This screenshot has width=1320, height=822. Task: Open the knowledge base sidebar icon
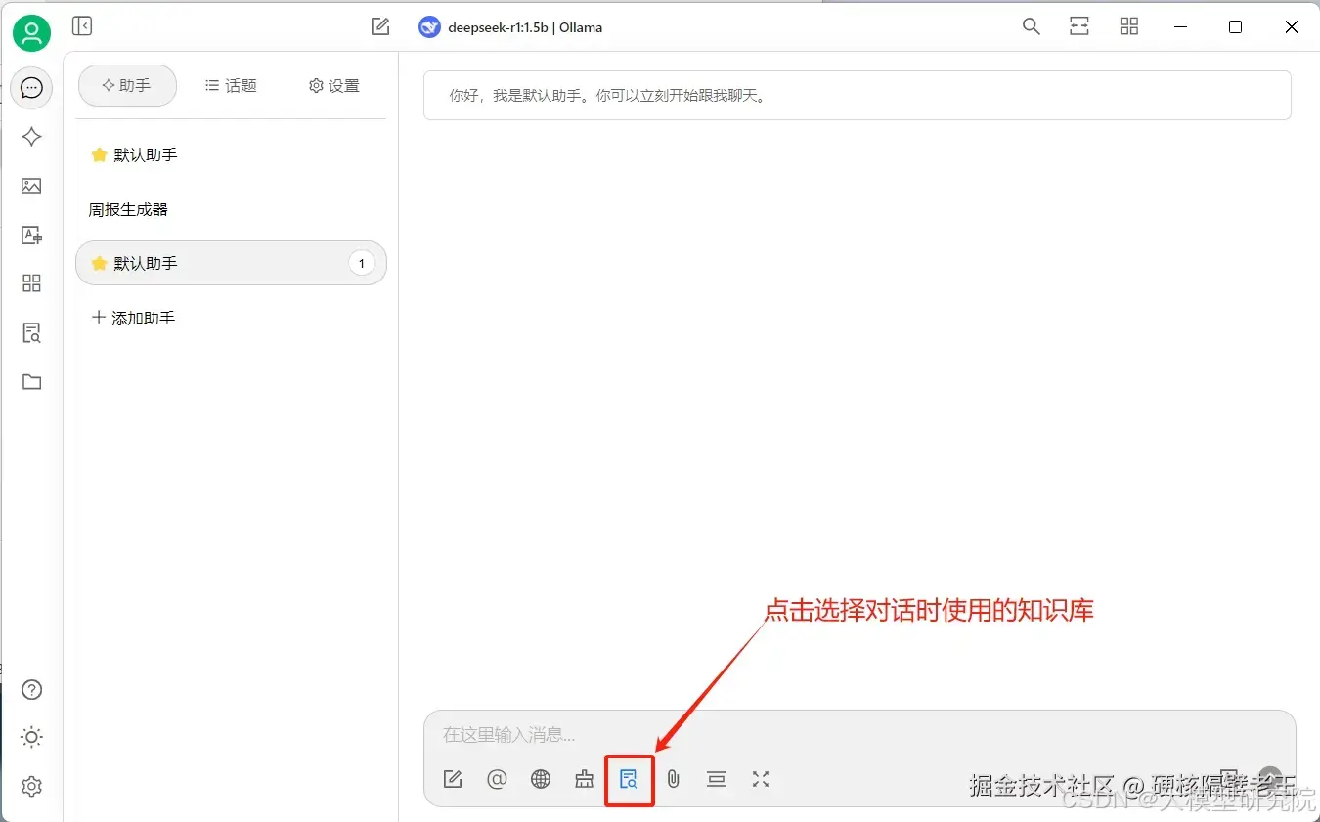point(31,333)
